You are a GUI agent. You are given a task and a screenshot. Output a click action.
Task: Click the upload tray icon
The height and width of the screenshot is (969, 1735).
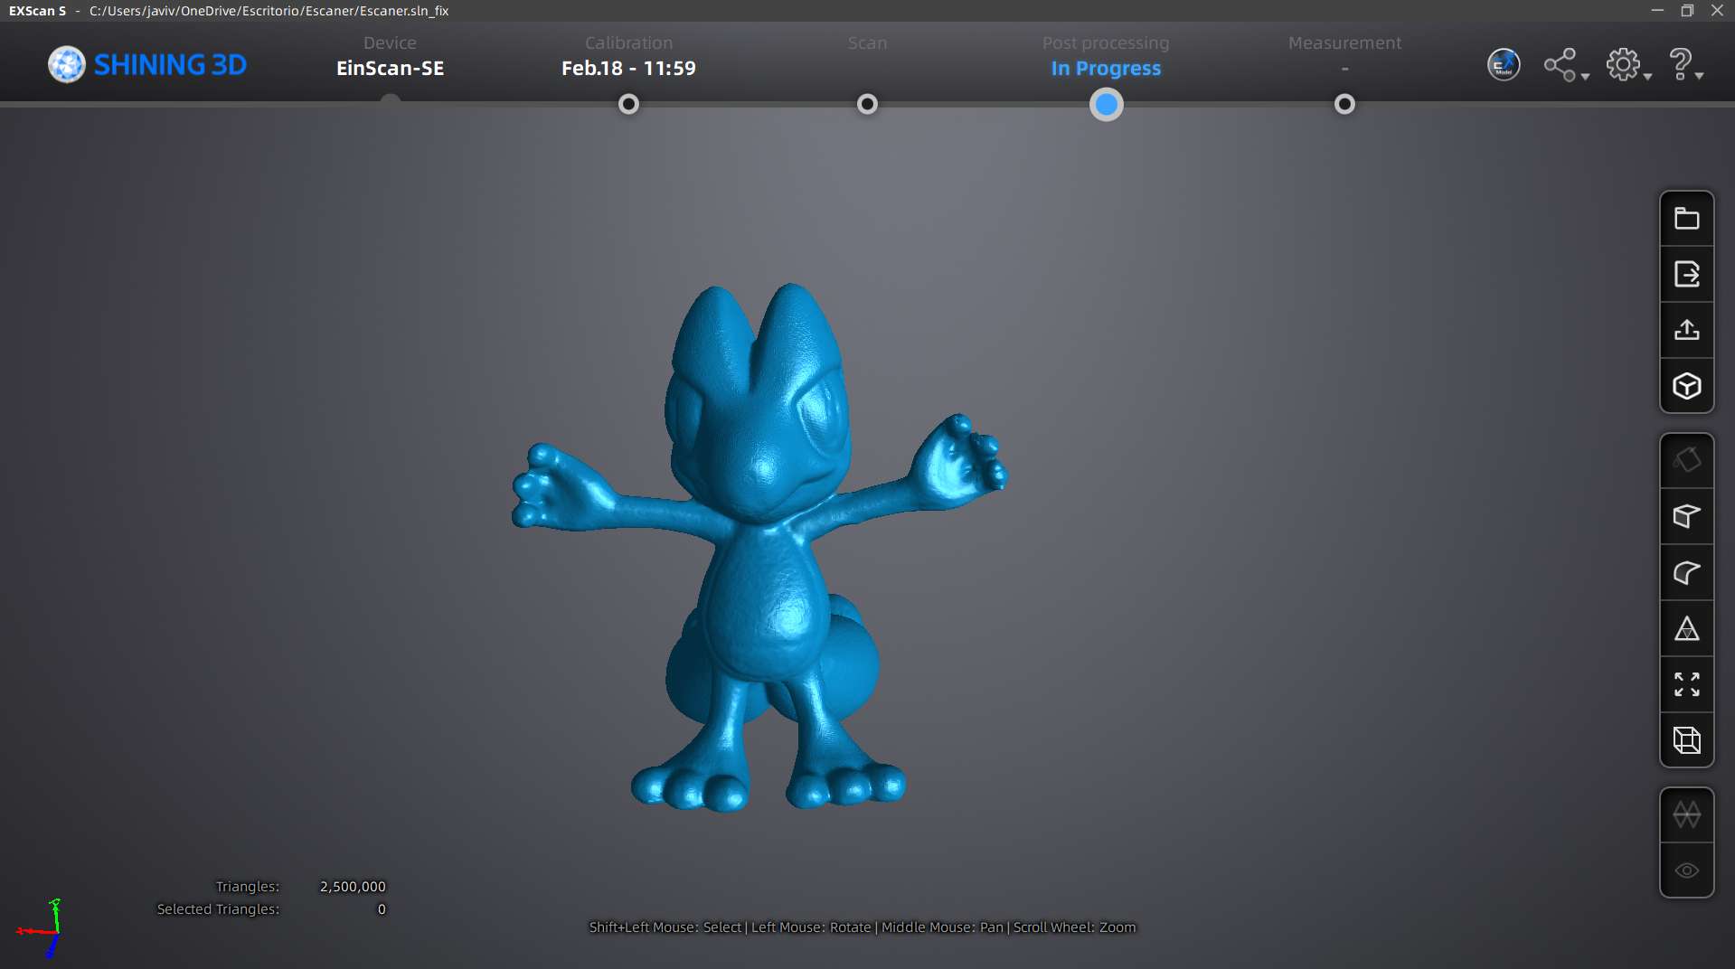(1686, 331)
